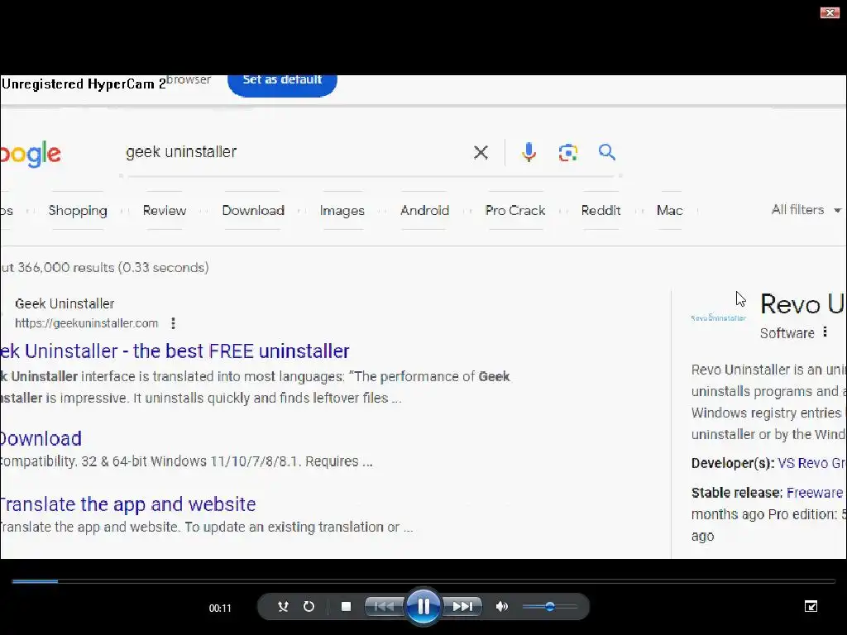The image size is (847, 635).
Task: Select the Shopping filter tab
Action: [78, 211]
